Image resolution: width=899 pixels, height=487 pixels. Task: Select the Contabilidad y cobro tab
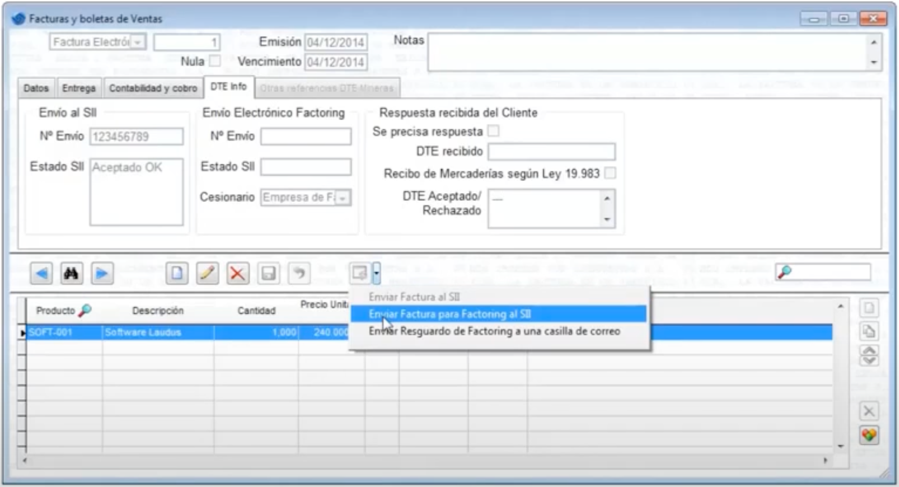click(153, 88)
